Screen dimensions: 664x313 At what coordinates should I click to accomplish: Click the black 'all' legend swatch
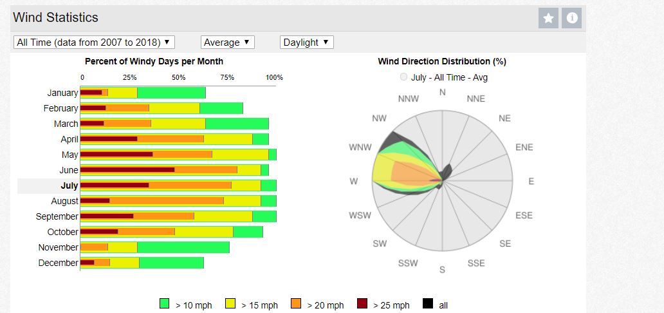coord(428,304)
